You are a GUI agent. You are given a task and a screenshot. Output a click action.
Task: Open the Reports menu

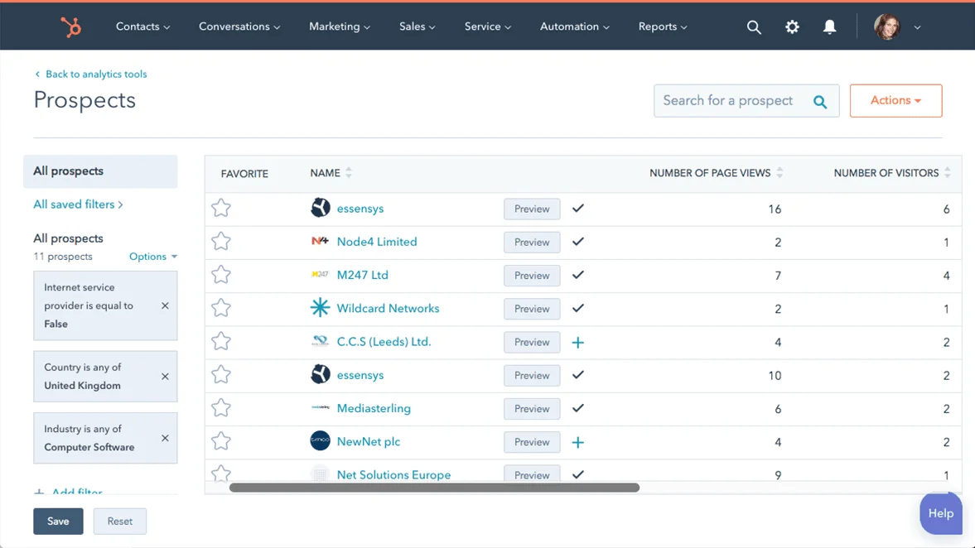(662, 26)
